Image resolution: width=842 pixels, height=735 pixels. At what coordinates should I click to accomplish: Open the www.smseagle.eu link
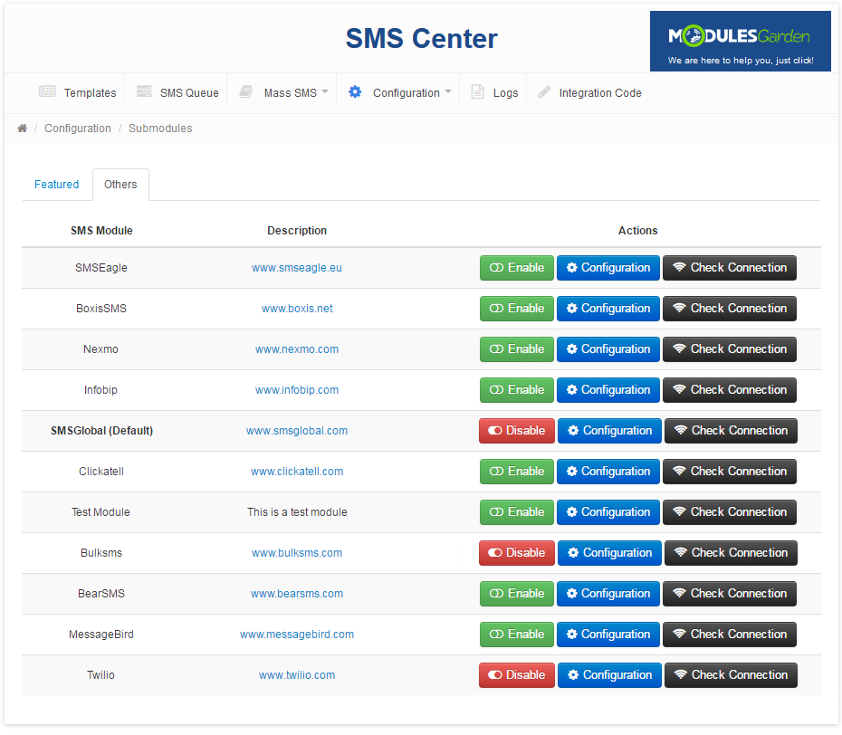296,268
